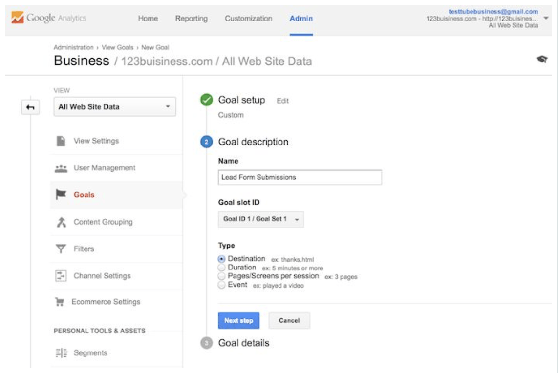
Task: Select the Destination goal type
Action: (222, 259)
